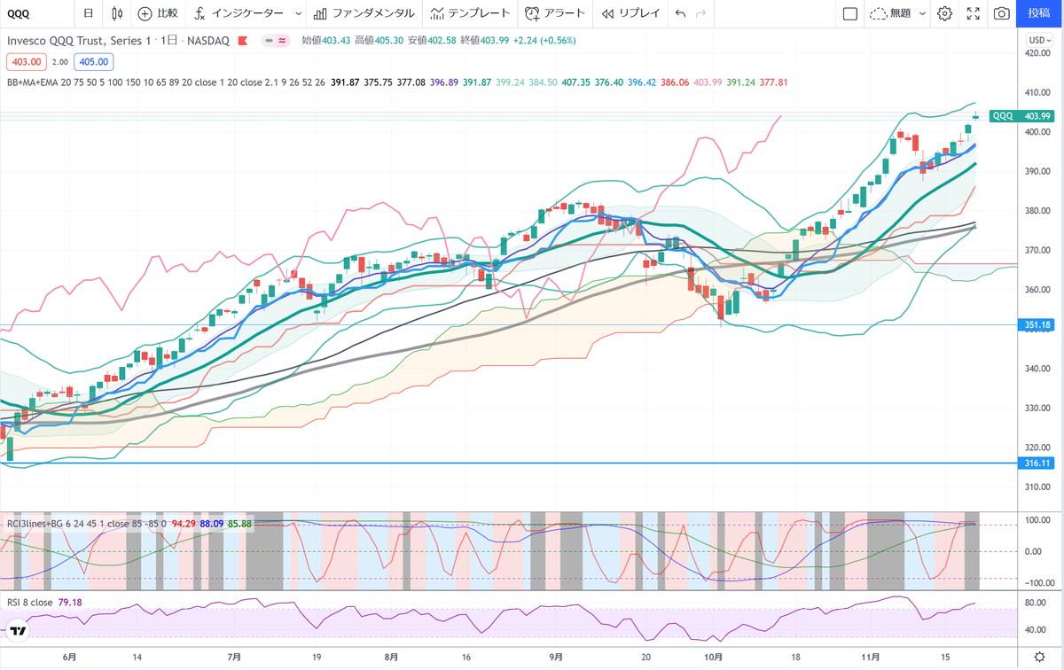Click the 100.00 RCI scale label
Viewport: 1064px width, 670px height.
(x=1037, y=519)
